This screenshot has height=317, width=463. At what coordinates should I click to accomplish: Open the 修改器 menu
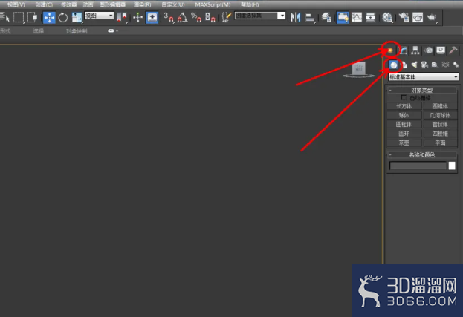(68, 4)
